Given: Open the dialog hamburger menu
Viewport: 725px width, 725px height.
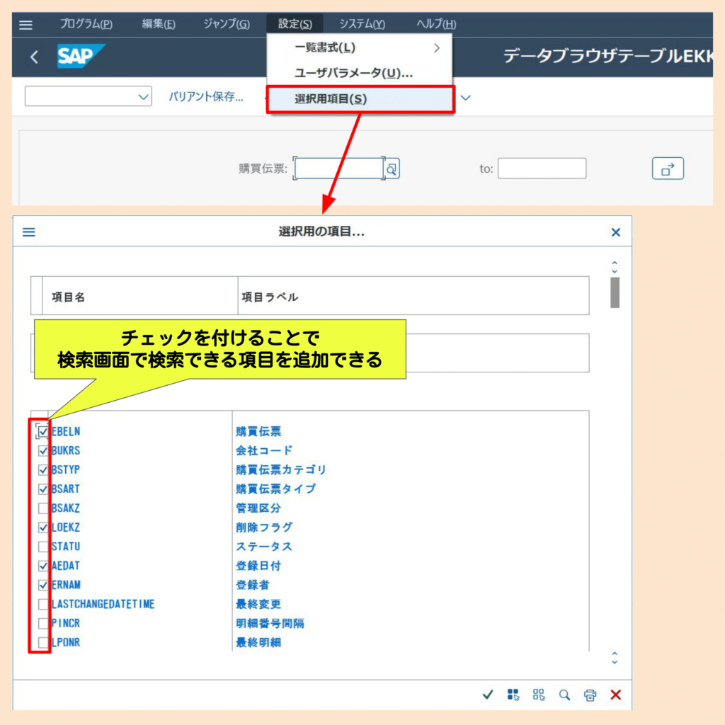Looking at the screenshot, I should coord(28,232).
